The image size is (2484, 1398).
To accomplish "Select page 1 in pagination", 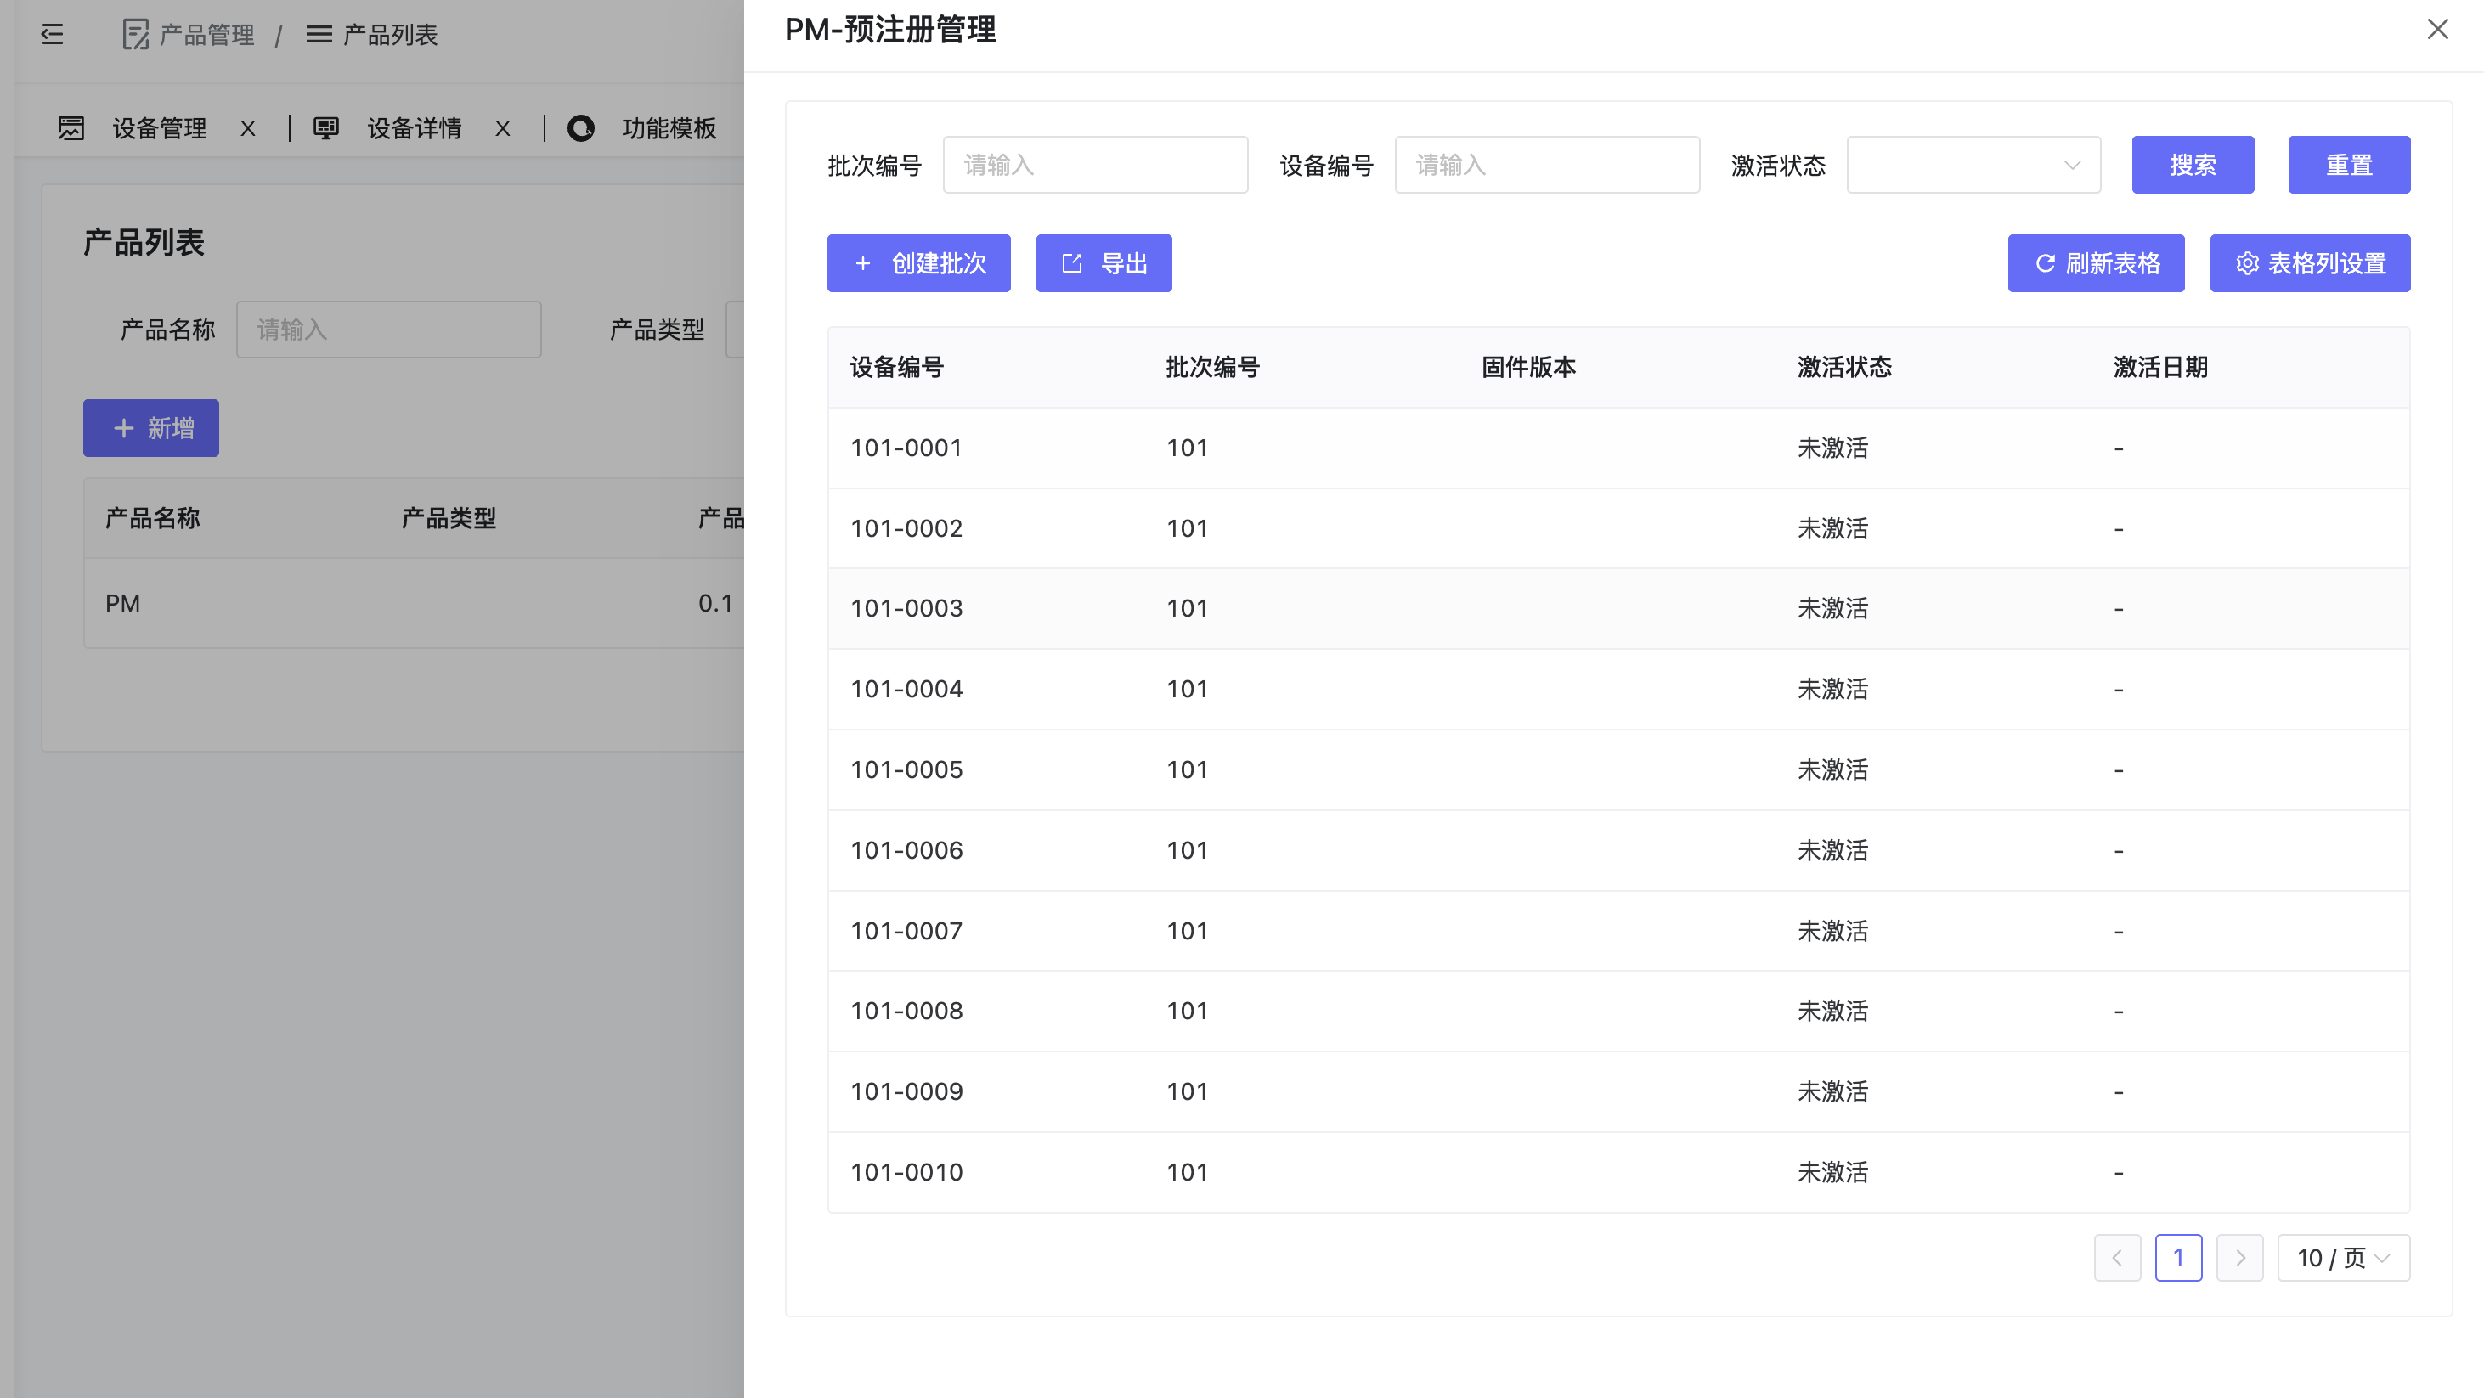I will pos(2178,1257).
